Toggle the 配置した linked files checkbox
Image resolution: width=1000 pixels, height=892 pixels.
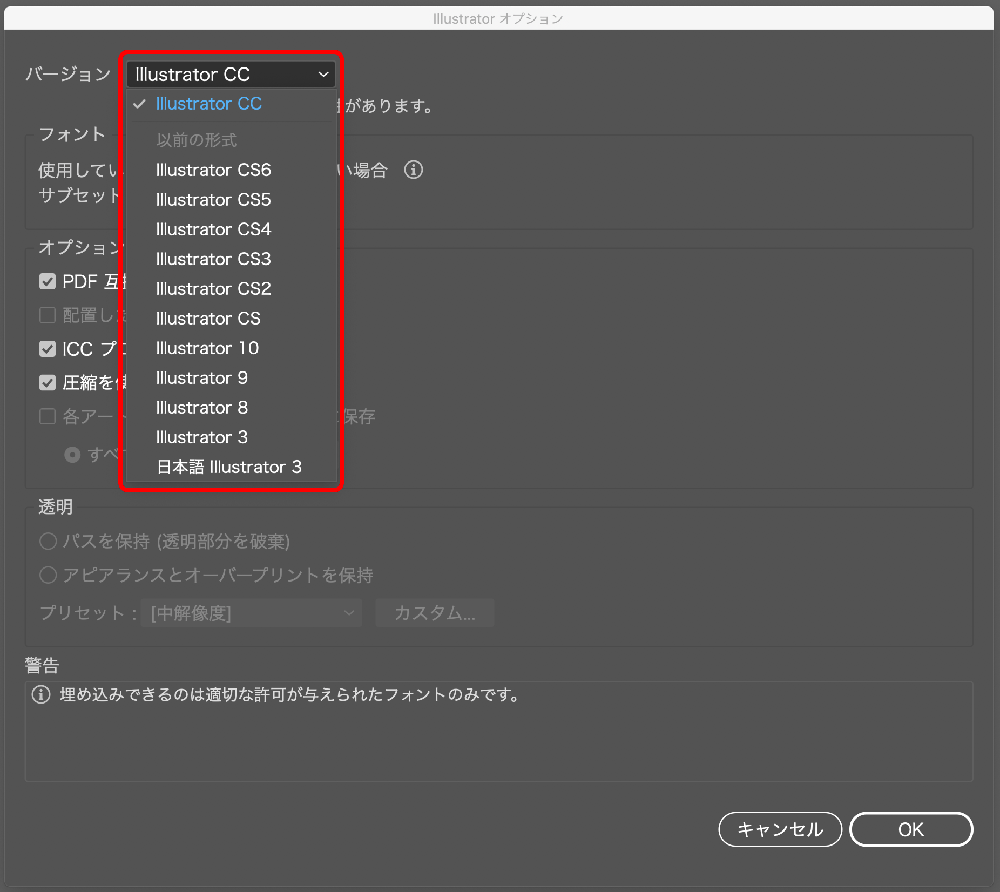(48, 315)
